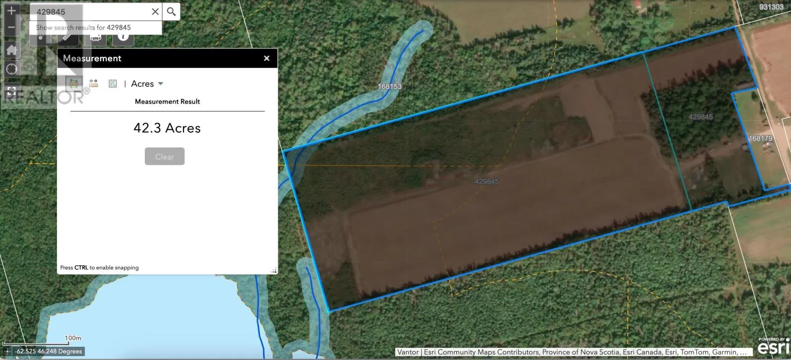This screenshot has width=791, height=360.
Task: Toggle the Distance measurement tool
Action: [93, 83]
